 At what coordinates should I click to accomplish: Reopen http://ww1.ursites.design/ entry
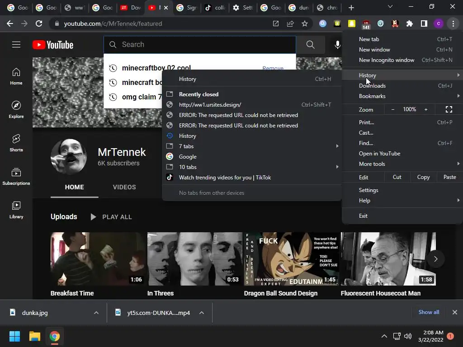pos(252,105)
